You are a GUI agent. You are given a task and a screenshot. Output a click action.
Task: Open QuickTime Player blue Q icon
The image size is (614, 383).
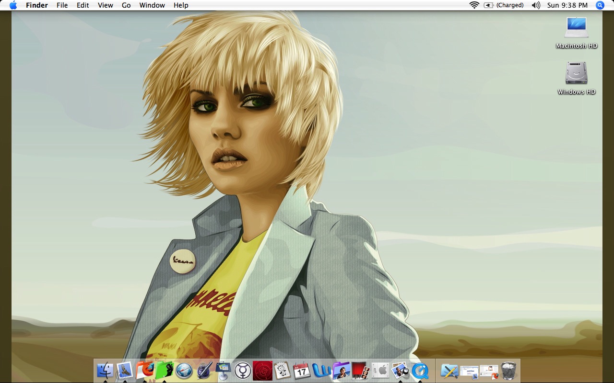420,371
